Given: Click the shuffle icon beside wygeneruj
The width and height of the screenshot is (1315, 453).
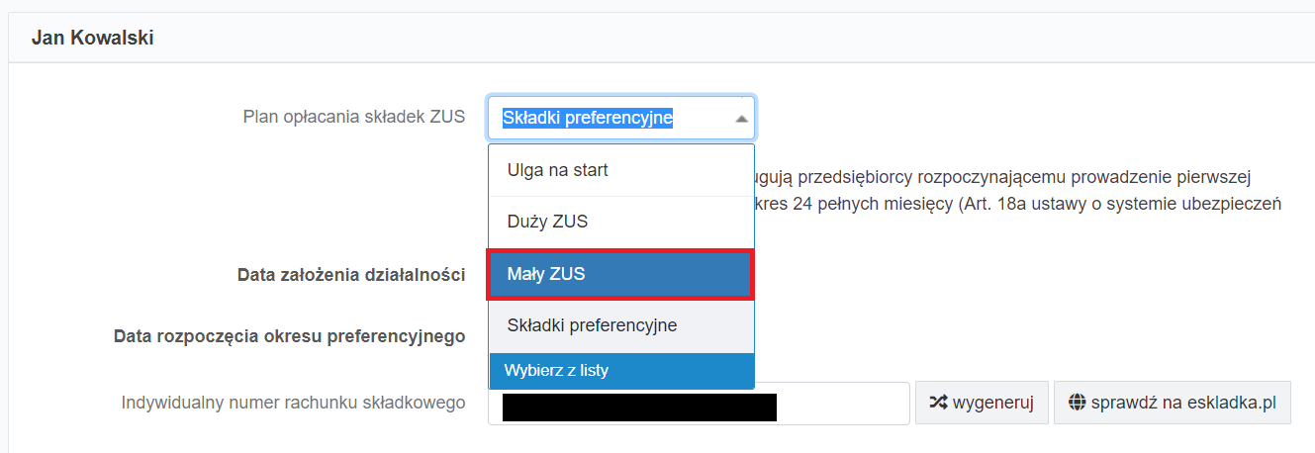Looking at the screenshot, I should click(938, 404).
